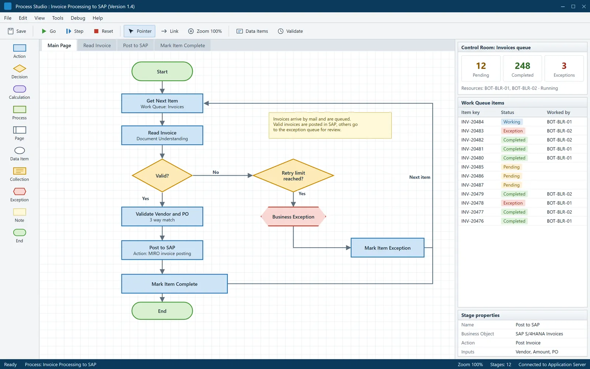Pick the Note stage tool

pos(20,215)
